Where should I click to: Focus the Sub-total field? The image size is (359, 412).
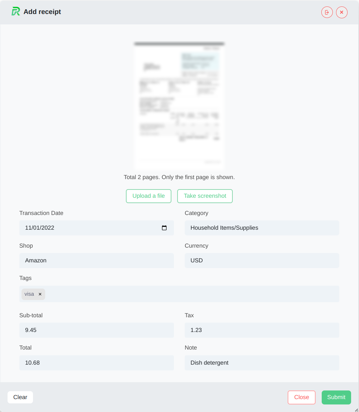(x=96, y=330)
